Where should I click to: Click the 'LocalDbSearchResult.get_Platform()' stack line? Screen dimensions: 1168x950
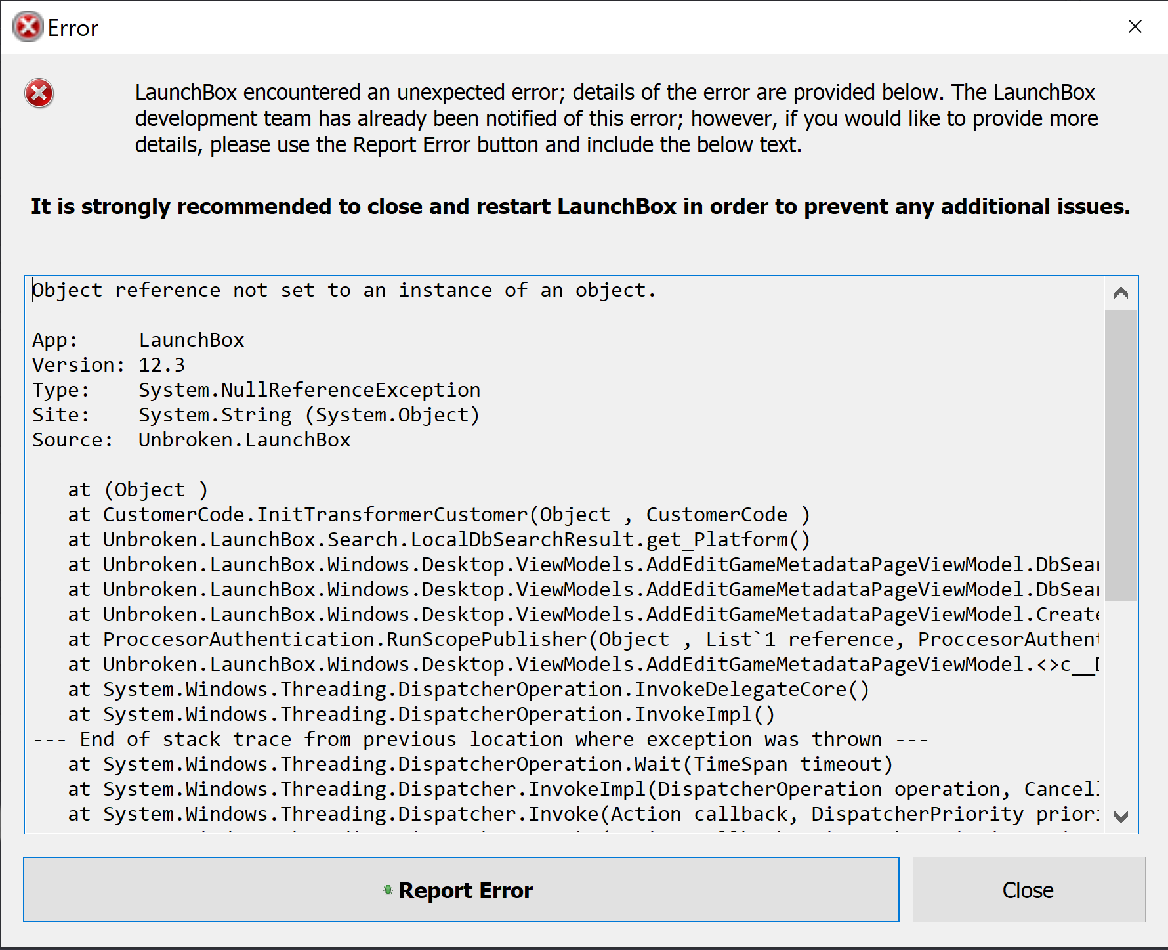(440, 540)
